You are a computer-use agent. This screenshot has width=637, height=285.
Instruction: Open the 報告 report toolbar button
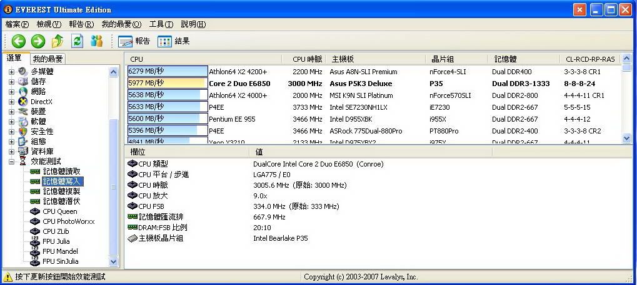[x=134, y=41]
